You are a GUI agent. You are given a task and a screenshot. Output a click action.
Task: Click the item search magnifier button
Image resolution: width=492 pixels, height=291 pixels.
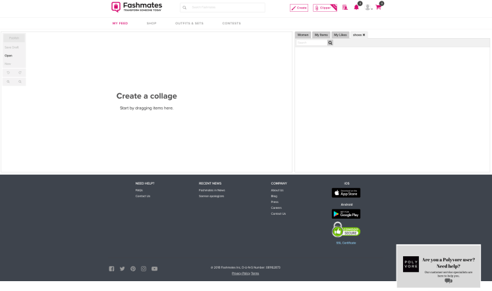pos(330,43)
